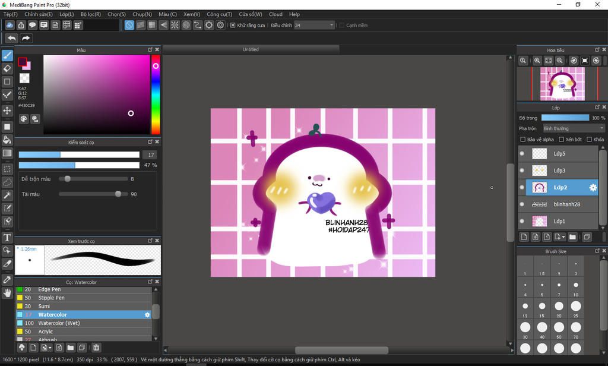Activate the Hand pan tool

pyautogui.click(x=8, y=293)
